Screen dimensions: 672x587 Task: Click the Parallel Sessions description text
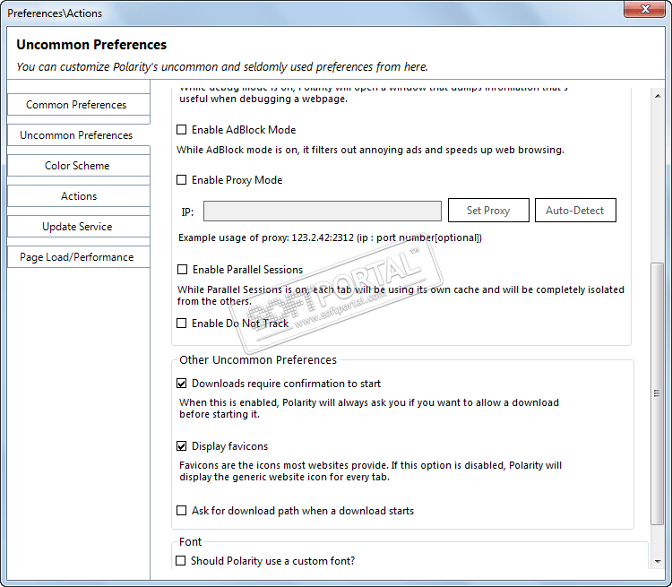pyautogui.click(x=401, y=295)
